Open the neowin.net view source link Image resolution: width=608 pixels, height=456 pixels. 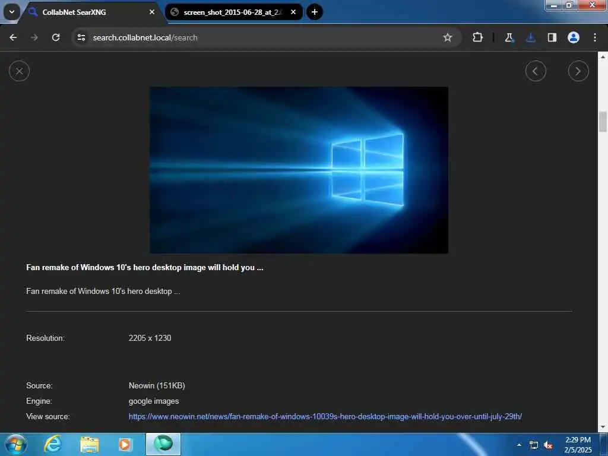pos(325,416)
